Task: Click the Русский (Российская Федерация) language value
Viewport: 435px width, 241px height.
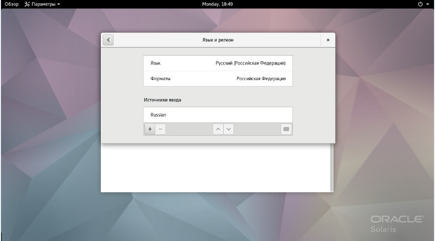Action: [250, 63]
